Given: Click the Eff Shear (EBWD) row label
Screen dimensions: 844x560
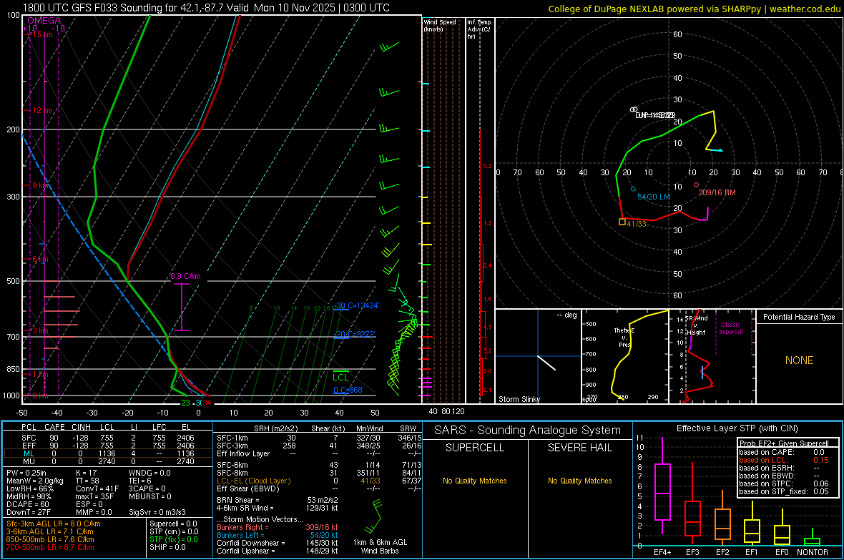Looking at the screenshot, I should (x=248, y=488).
